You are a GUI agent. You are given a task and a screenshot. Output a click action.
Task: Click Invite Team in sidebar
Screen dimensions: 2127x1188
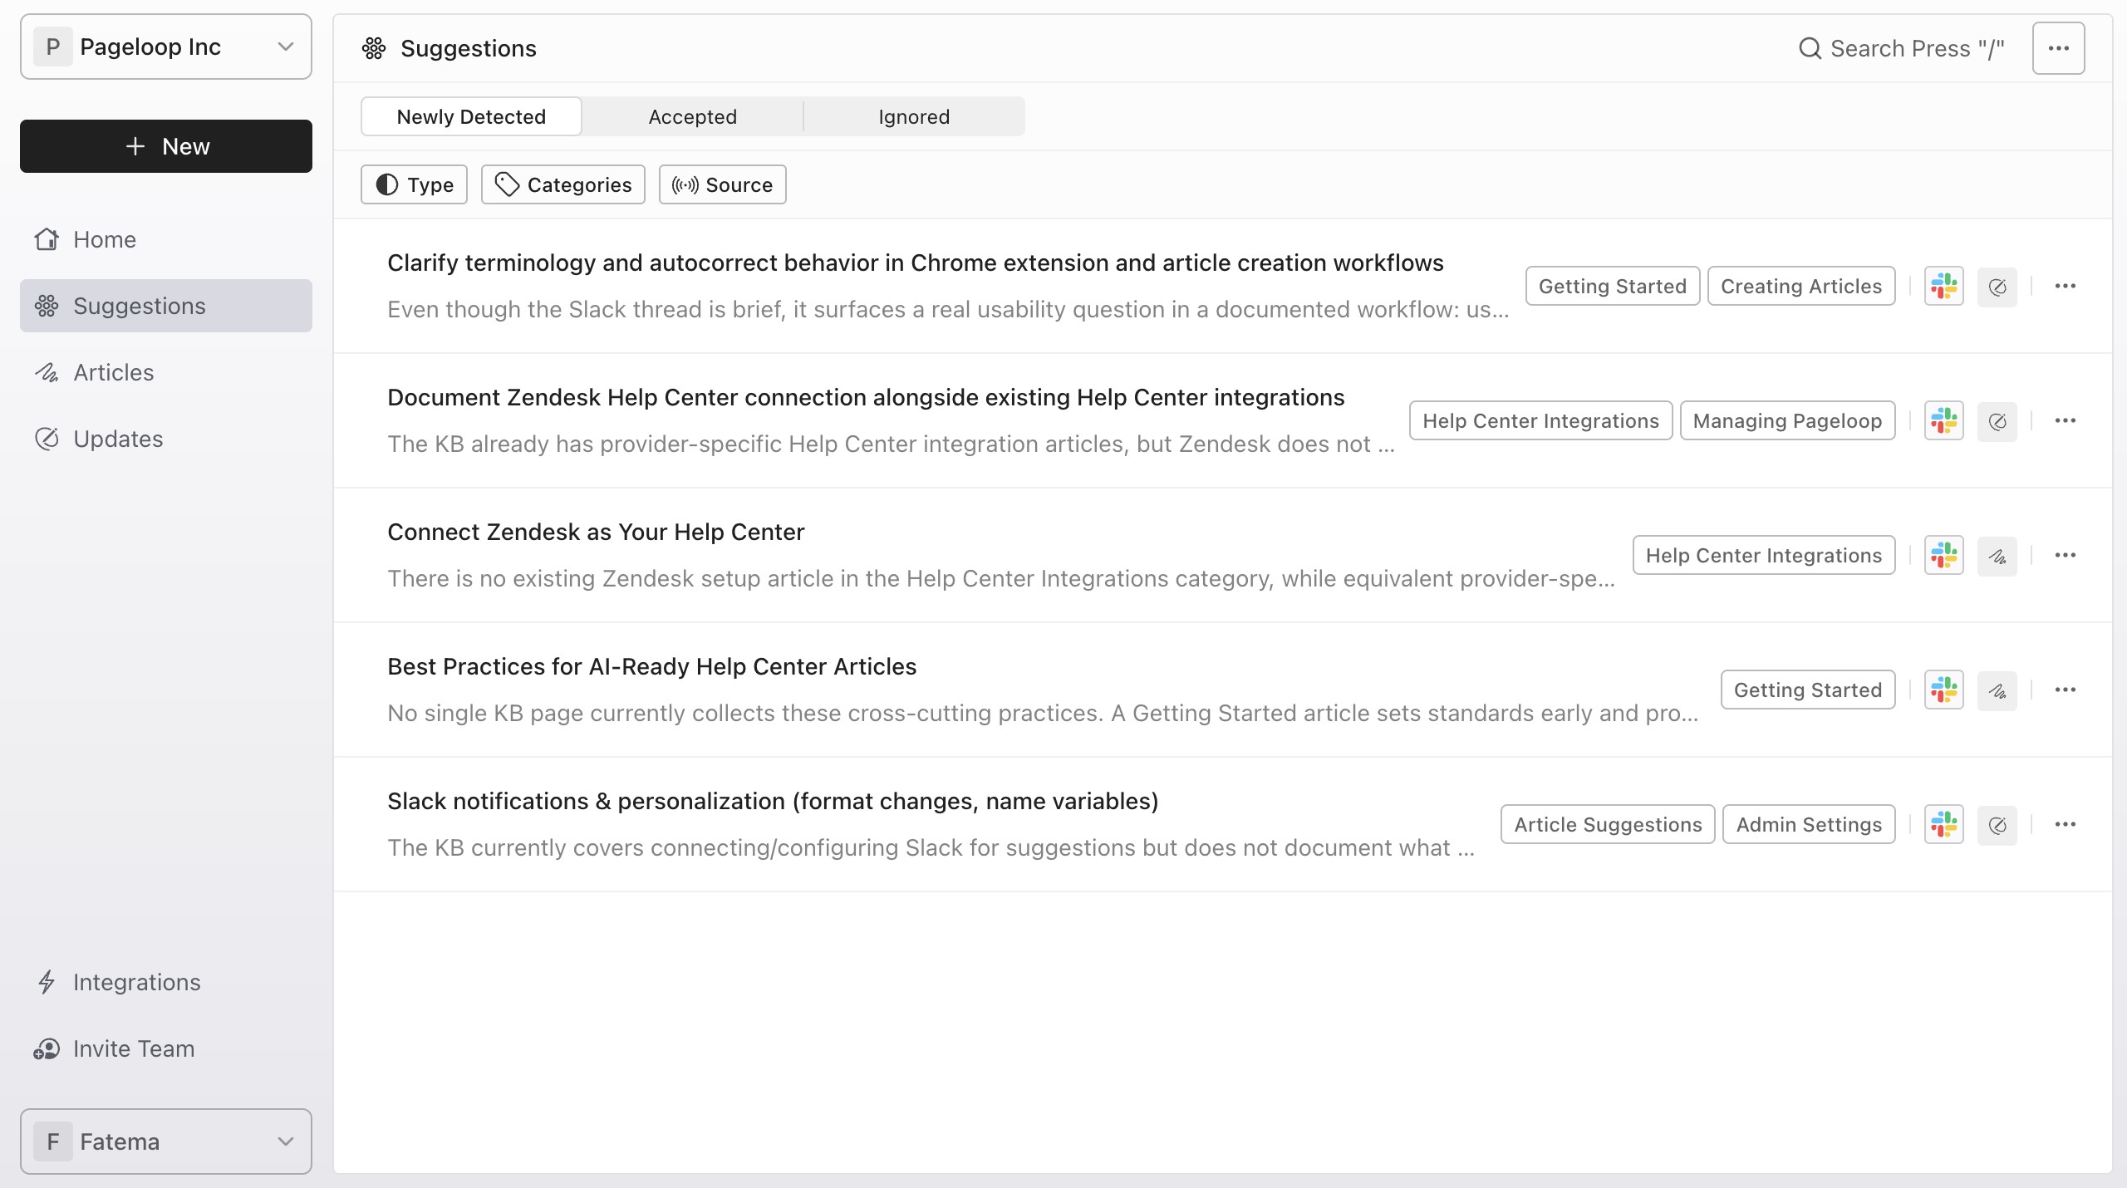tap(166, 1048)
